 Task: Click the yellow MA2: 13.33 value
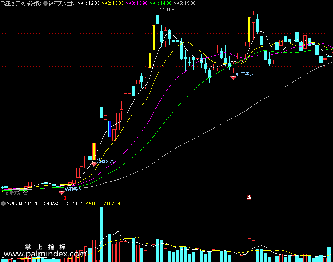[x=112, y=3]
